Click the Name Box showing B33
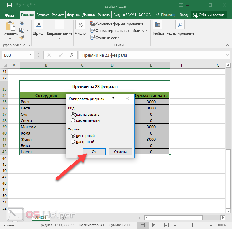 tap(15, 55)
